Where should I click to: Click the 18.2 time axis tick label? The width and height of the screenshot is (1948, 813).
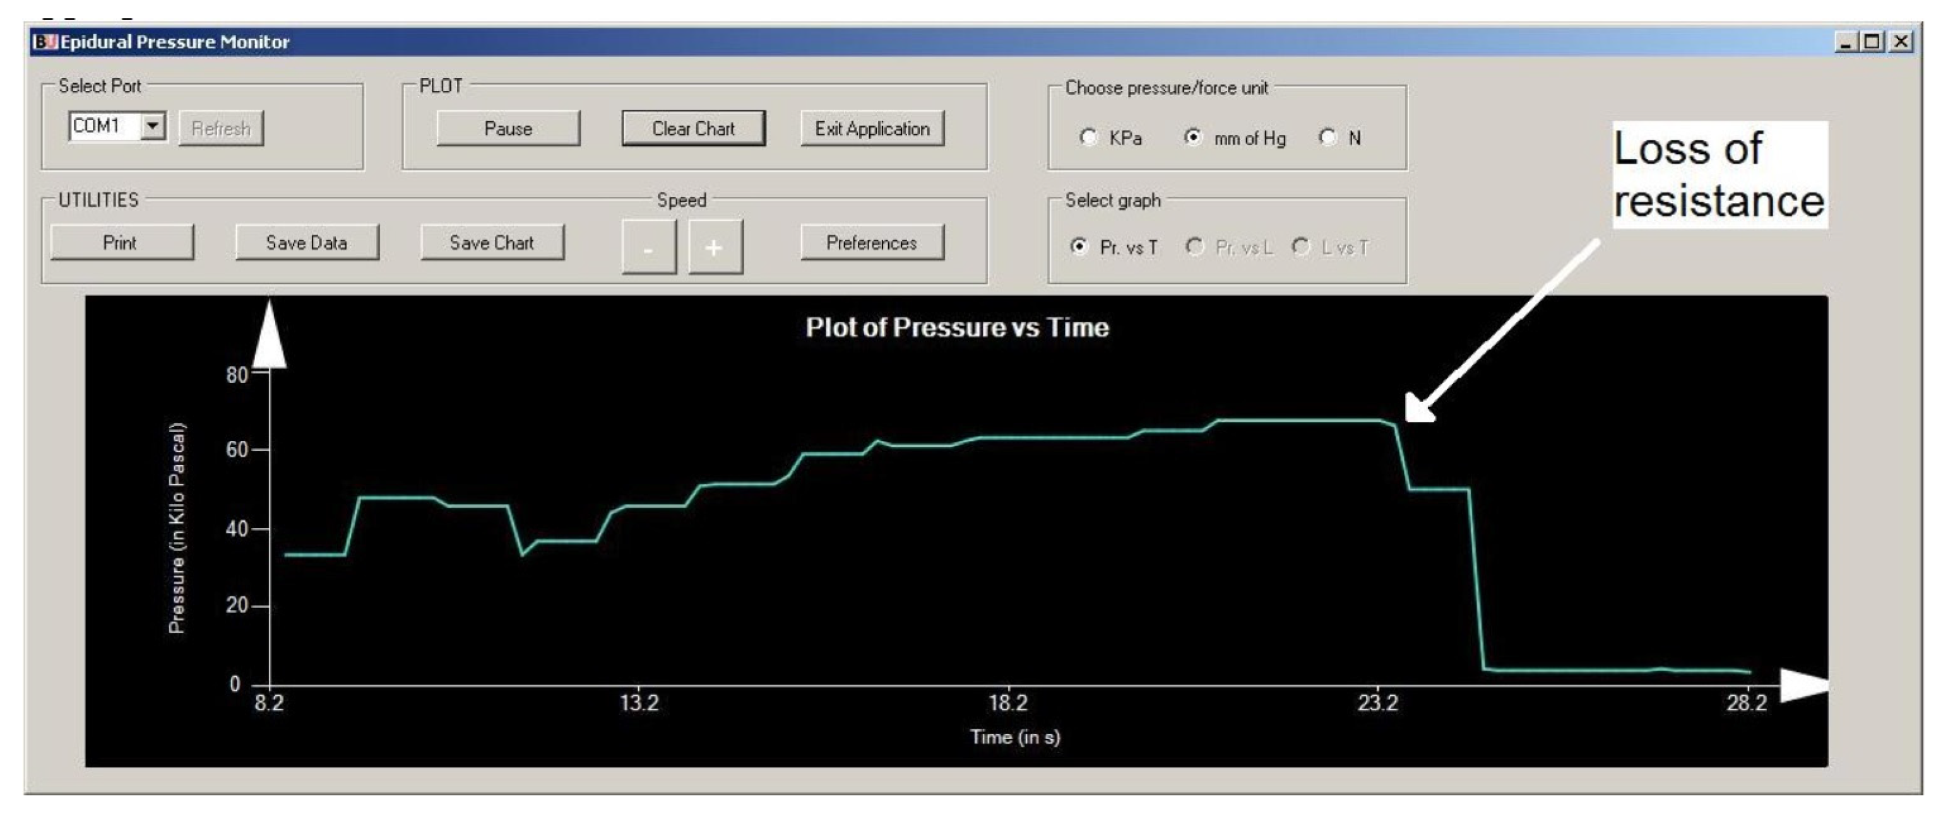point(1008,703)
